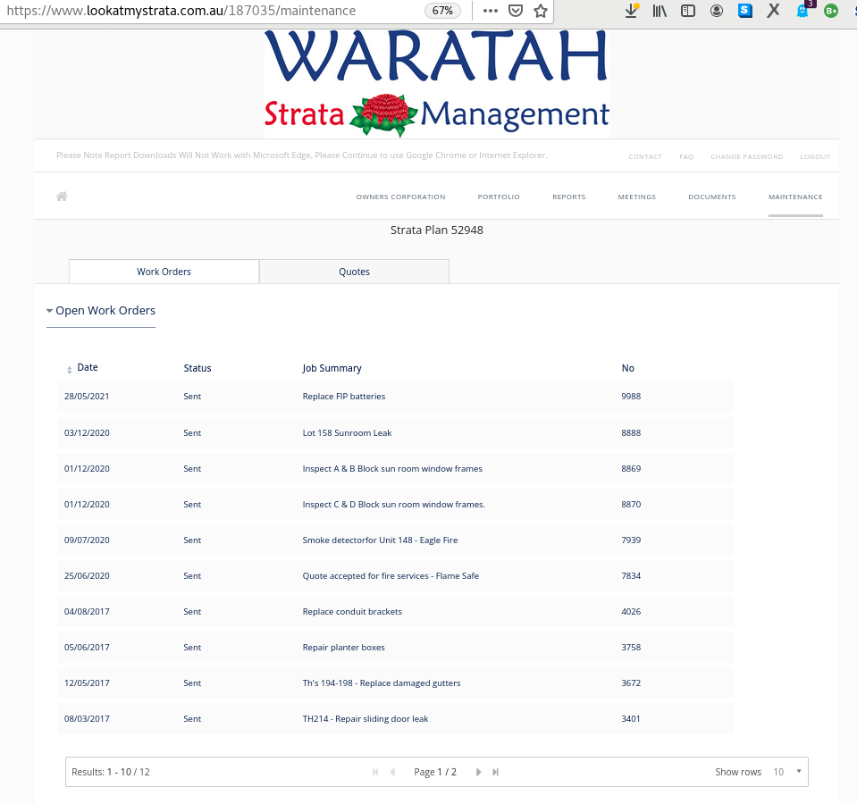Click the No column header
The height and width of the screenshot is (804, 857).
(x=628, y=368)
